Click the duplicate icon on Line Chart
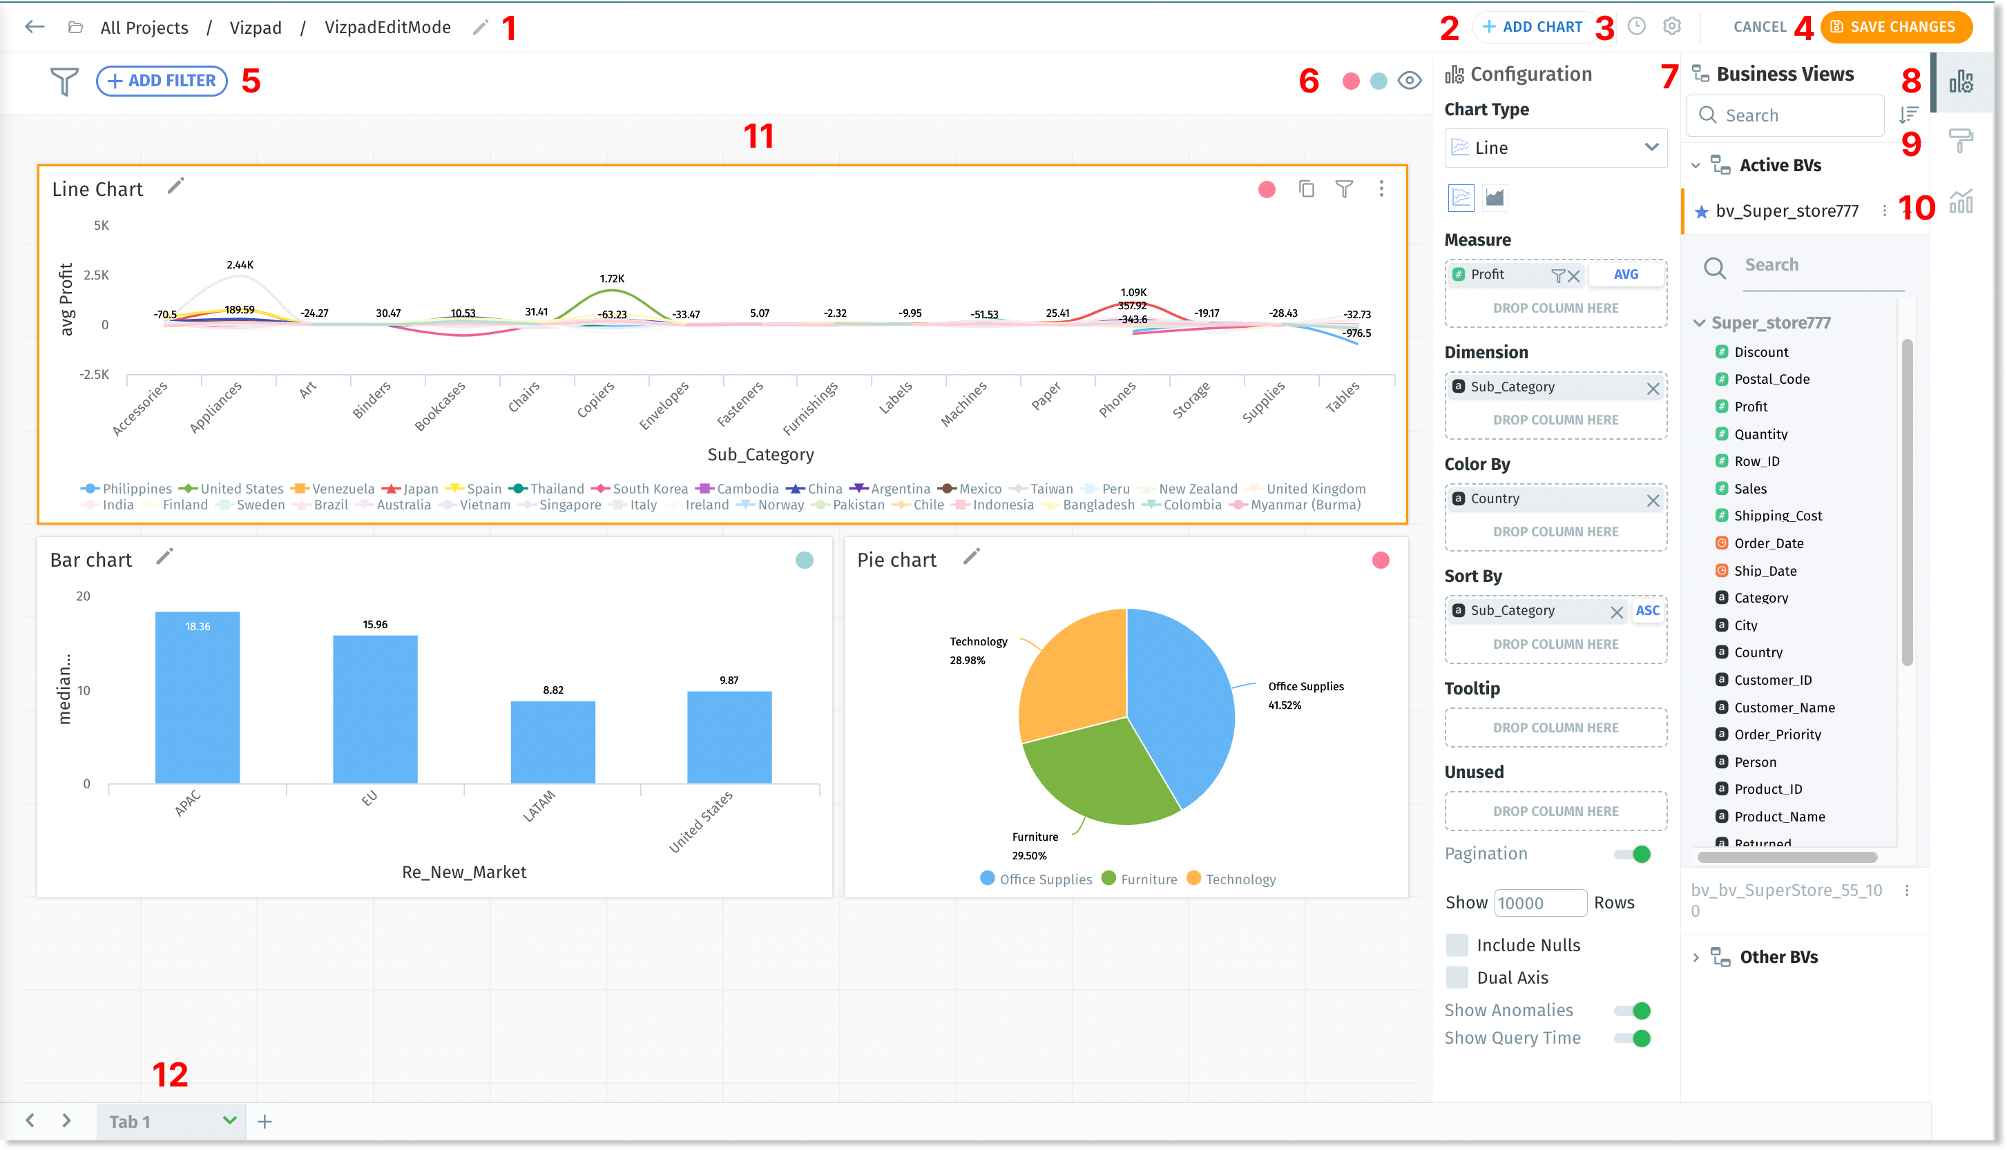Screen dimensions: 2007x1150 pos(1306,188)
